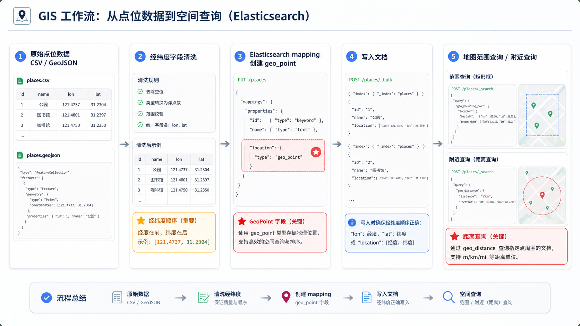Click the places.csv file icon
The height and width of the screenshot is (326, 580).
(20, 81)
